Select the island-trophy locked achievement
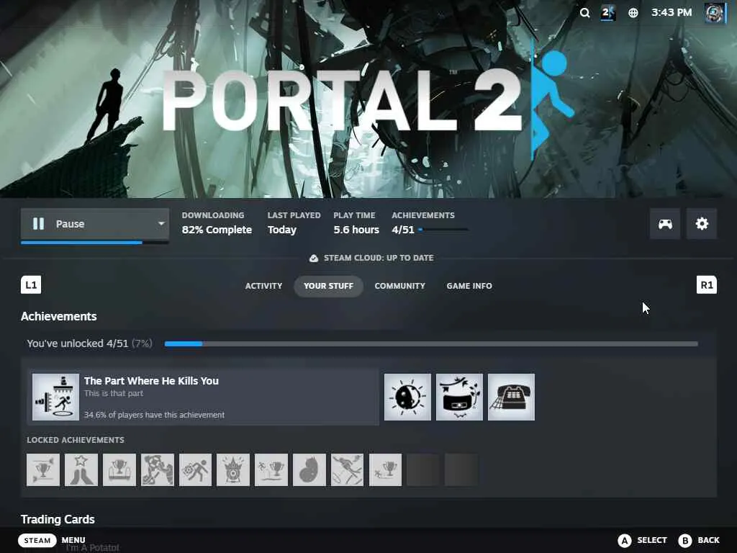This screenshot has width=737, height=553. pos(271,469)
